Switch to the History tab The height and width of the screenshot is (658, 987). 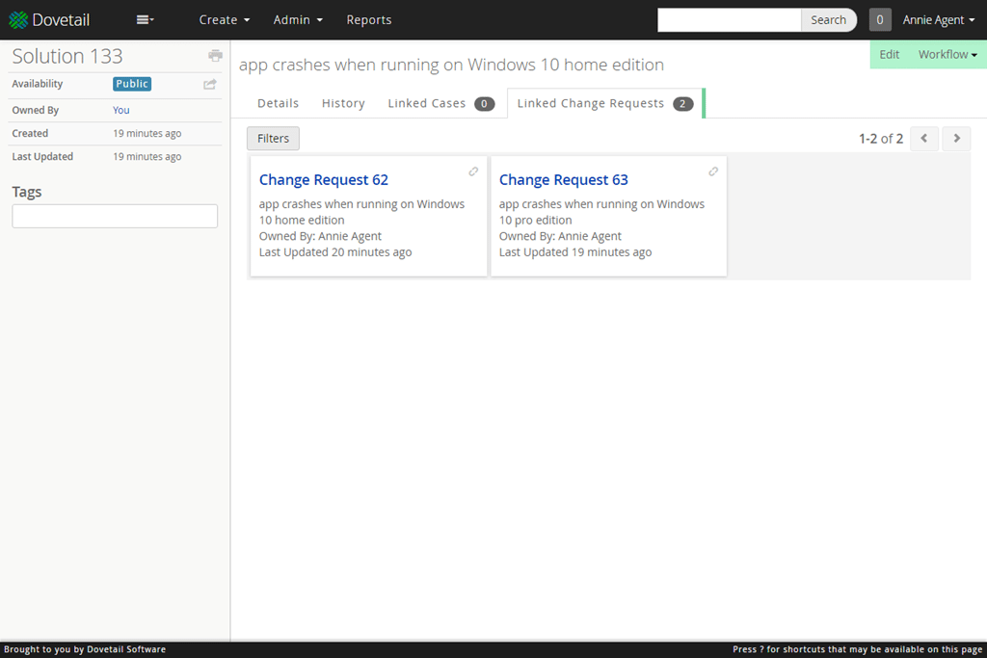point(343,103)
